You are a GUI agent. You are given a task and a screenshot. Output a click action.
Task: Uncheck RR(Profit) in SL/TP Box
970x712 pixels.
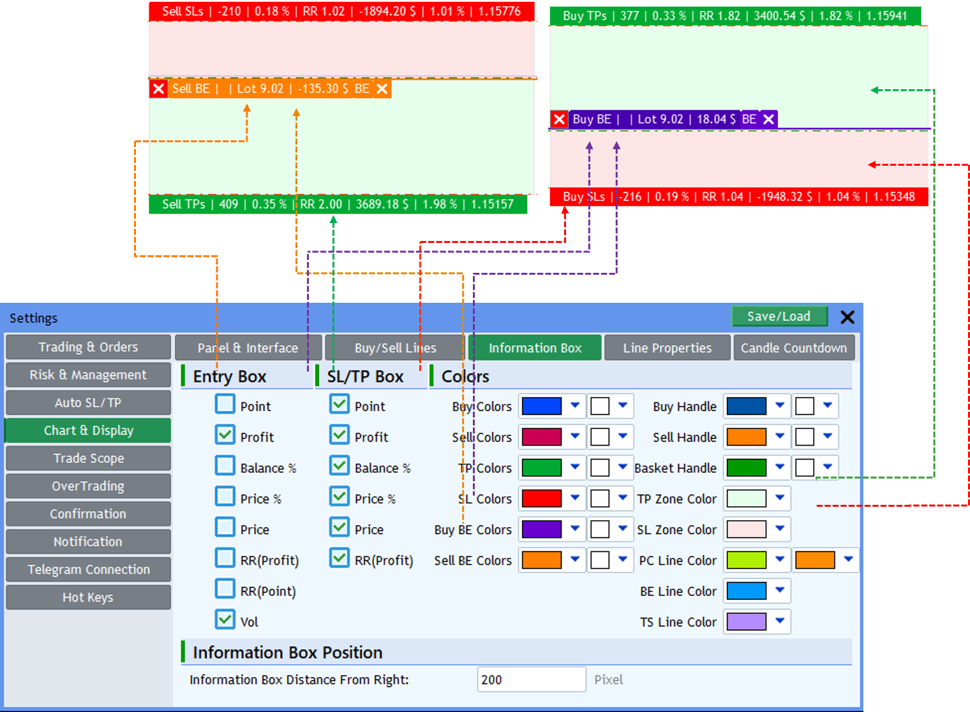coord(339,558)
